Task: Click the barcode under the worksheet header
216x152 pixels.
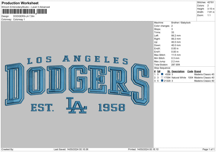Action: 24,11
